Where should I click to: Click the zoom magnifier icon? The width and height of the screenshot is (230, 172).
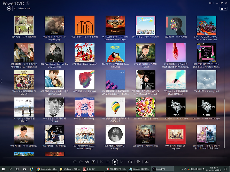point(138,162)
